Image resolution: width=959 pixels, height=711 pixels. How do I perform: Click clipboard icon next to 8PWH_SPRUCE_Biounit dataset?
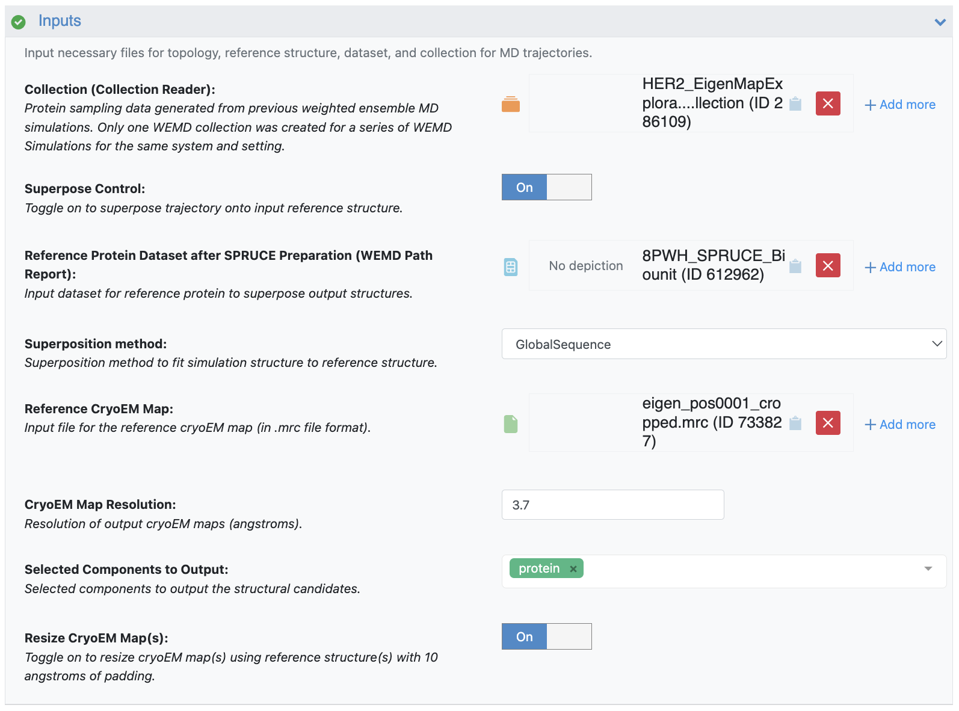(x=795, y=266)
